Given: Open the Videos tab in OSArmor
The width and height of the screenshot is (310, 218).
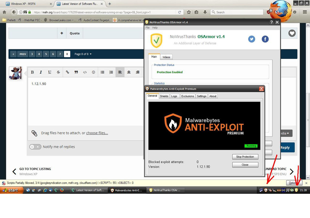Looking at the screenshot, I should 166,57.
